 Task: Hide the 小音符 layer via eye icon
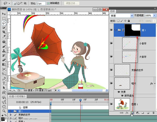[112, 43]
